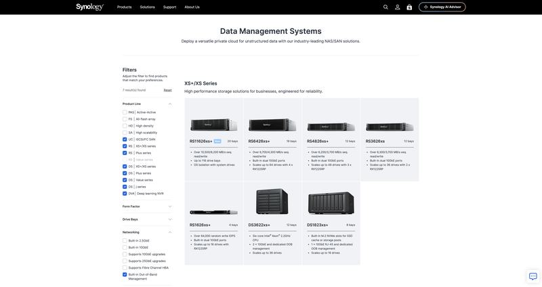Uncheck the DS Plus series checkbox
The height and width of the screenshot is (287, 542).
tap(125, 173)
